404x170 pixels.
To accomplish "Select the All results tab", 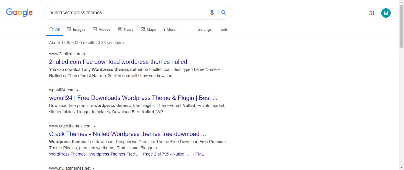I will [54, 30].
